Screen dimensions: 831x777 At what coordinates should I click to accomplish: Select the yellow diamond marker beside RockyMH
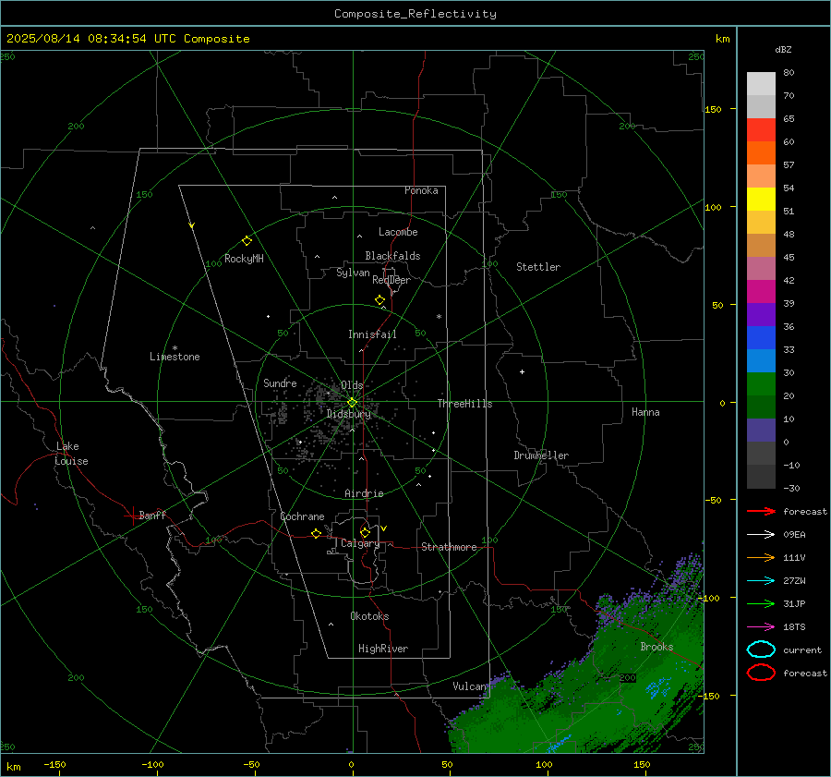(x=247, y=241)
